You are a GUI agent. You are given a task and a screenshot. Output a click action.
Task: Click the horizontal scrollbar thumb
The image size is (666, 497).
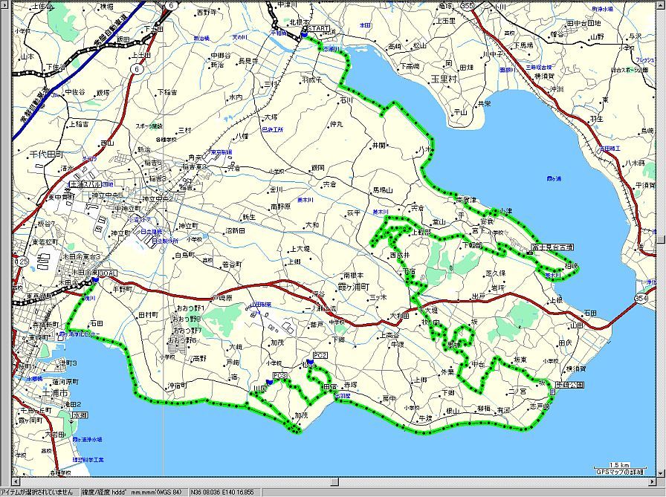click(332, 482)
